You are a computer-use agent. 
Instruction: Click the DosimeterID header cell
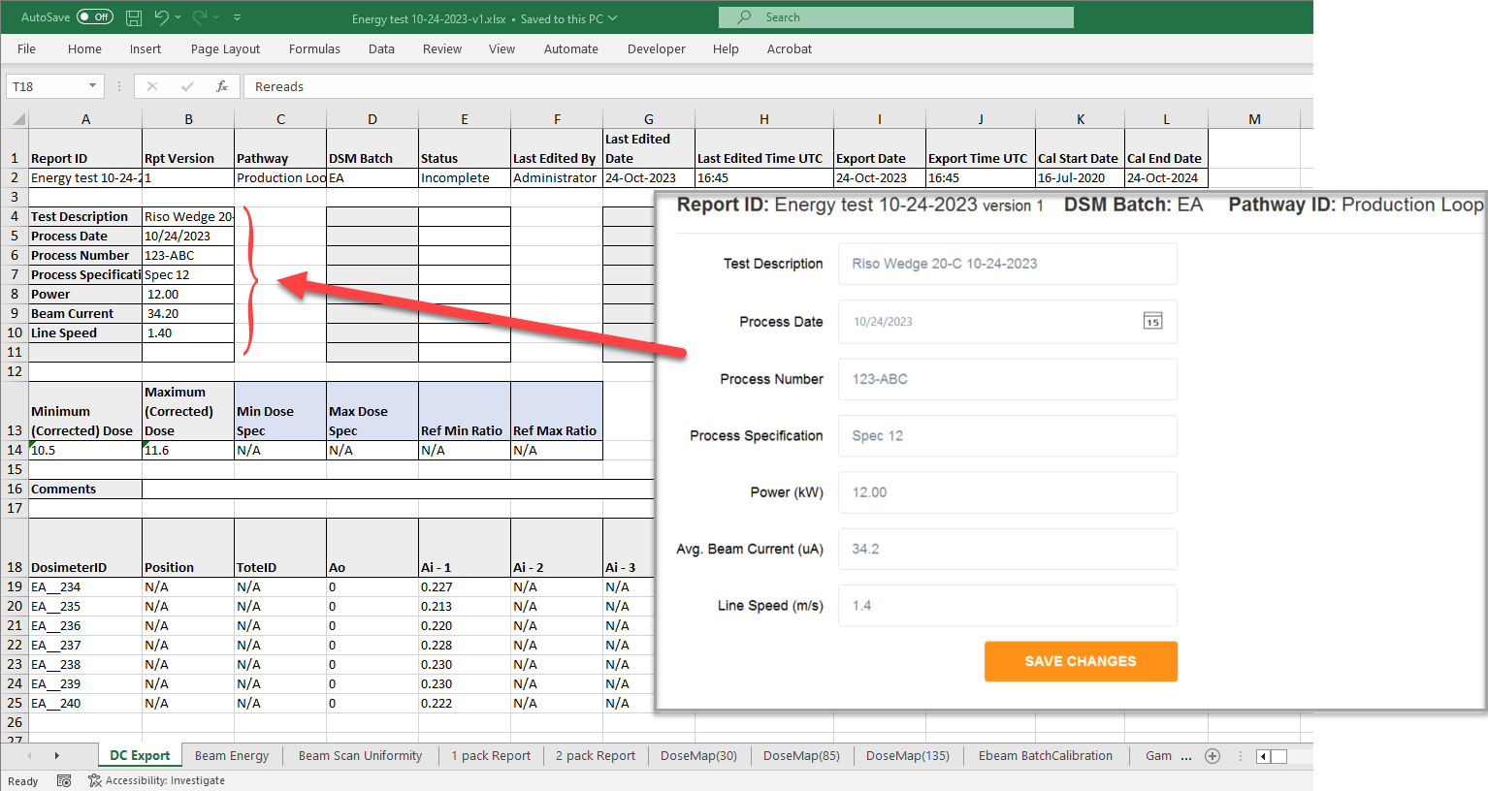click(85, 548)
